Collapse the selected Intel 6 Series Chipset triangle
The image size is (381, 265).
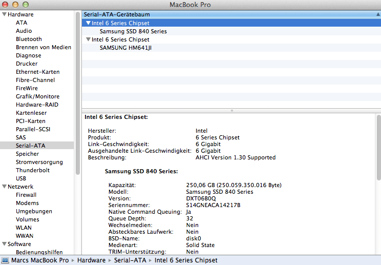point(88,23)
